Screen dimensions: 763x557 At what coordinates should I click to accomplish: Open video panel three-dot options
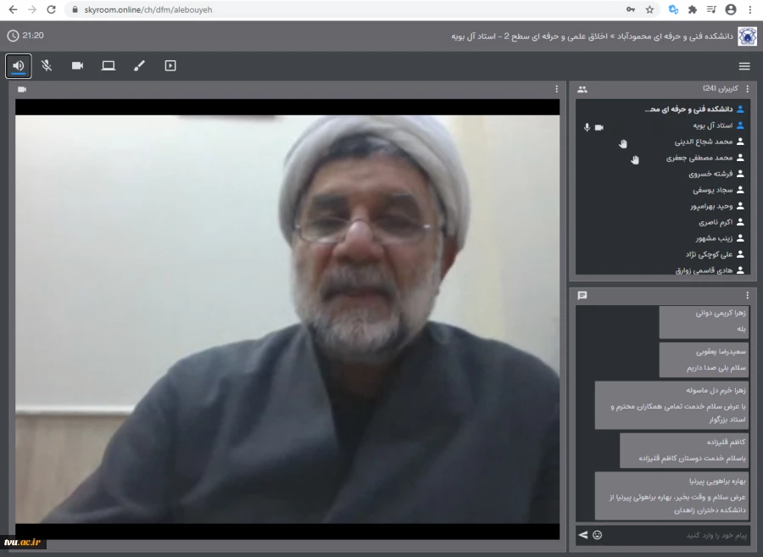[x=557, y=89]
